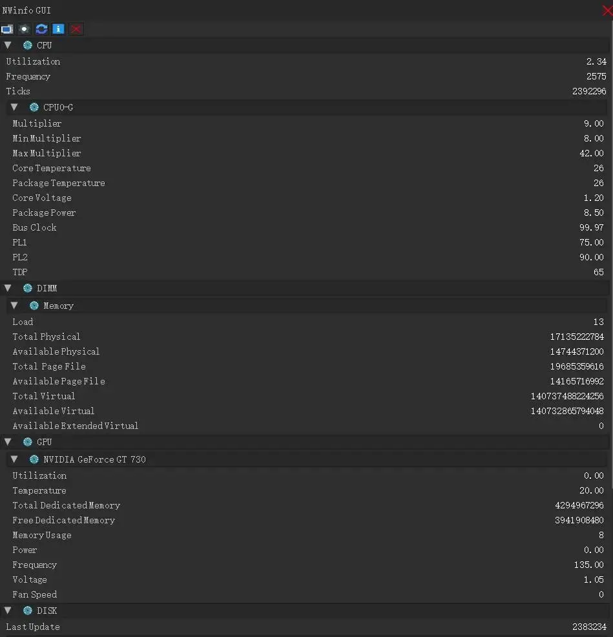Collapse the CPU0-G subsection
Image resolution: width=613 pixels, height=637 pixels.
(14, 107)
